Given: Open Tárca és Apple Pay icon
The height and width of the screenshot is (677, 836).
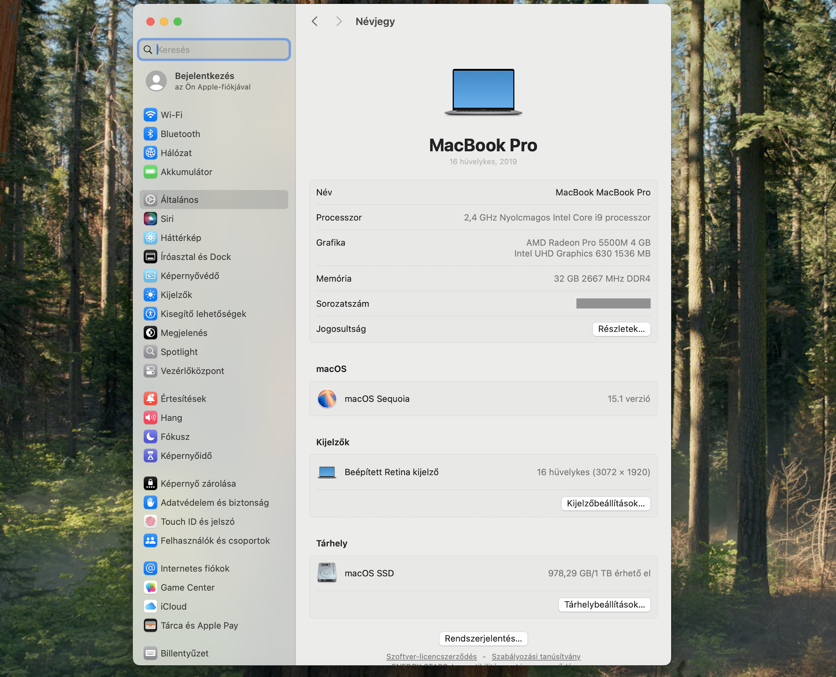Looking at the screenshot, I should click(150, 626).
